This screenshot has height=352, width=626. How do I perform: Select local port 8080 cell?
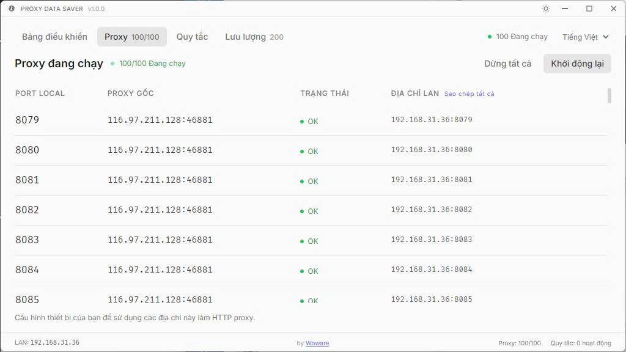(27, 150)
